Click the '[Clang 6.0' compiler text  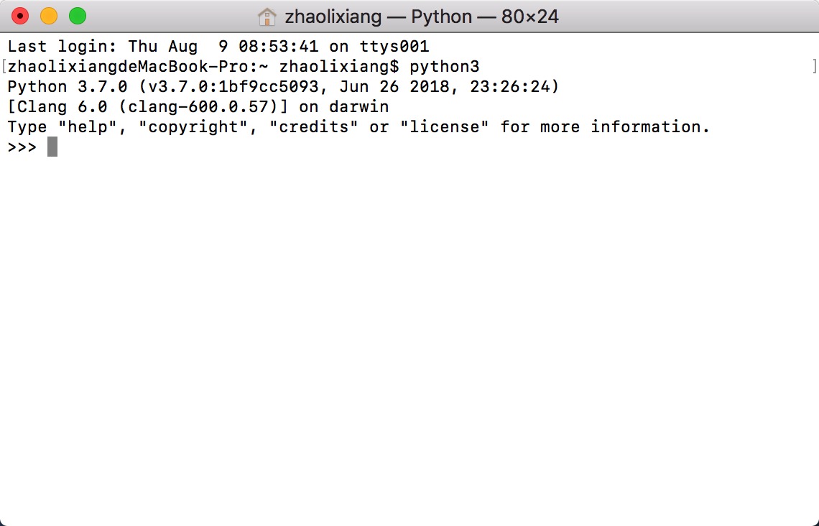coord(57,107)
